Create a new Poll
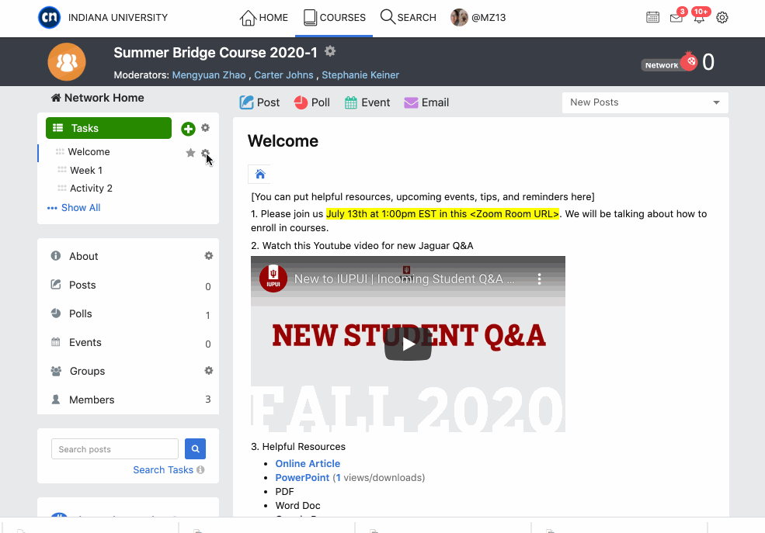765x533 pixels. point(311,102)
